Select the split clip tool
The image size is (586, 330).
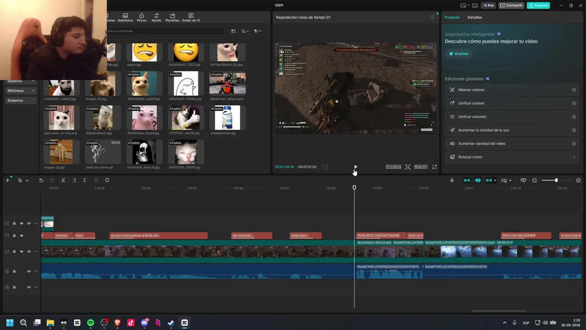[x=63, y=180]
